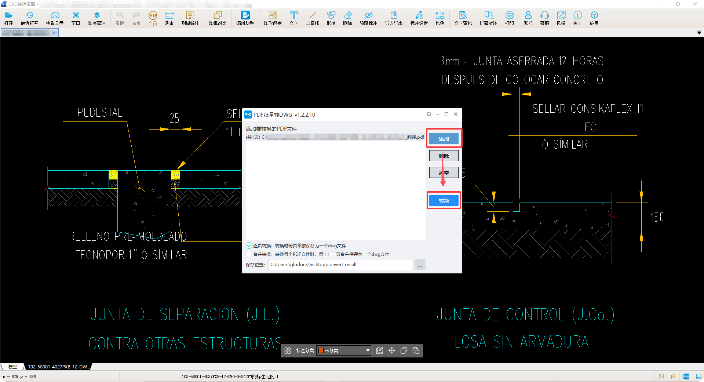Select 逐页转换 page-by-page conversion option
The image size is (704, 382).
(x=249, y=245)
